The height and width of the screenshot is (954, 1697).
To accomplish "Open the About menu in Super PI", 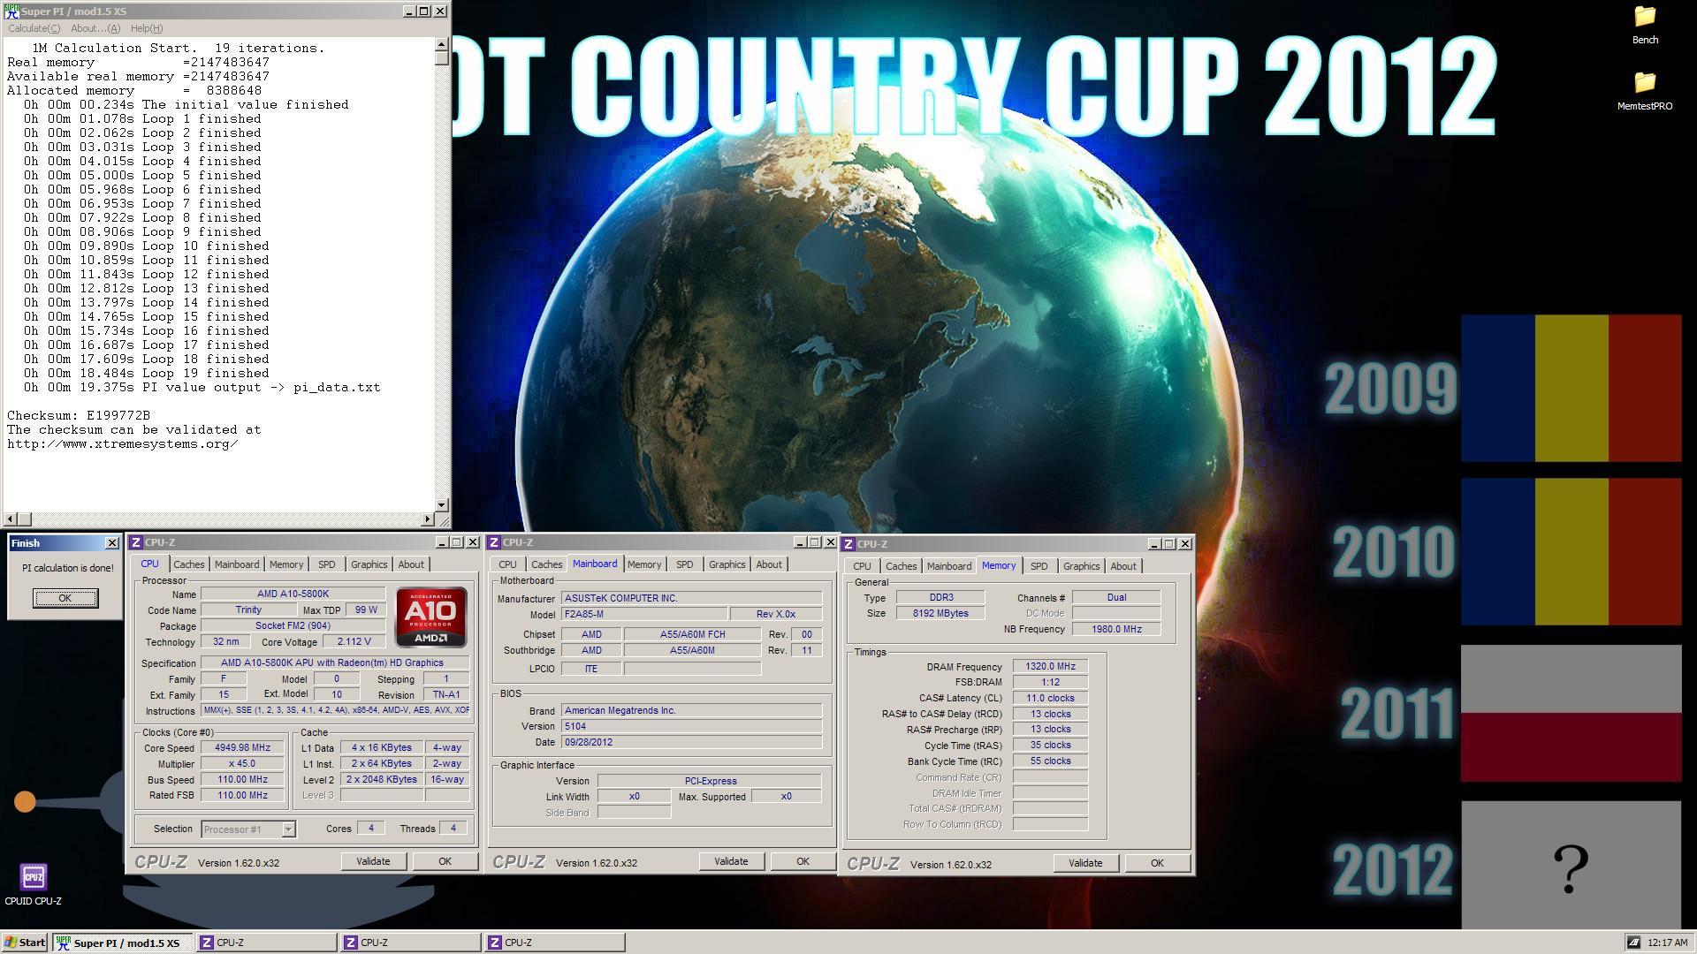I will click(95, 28).
